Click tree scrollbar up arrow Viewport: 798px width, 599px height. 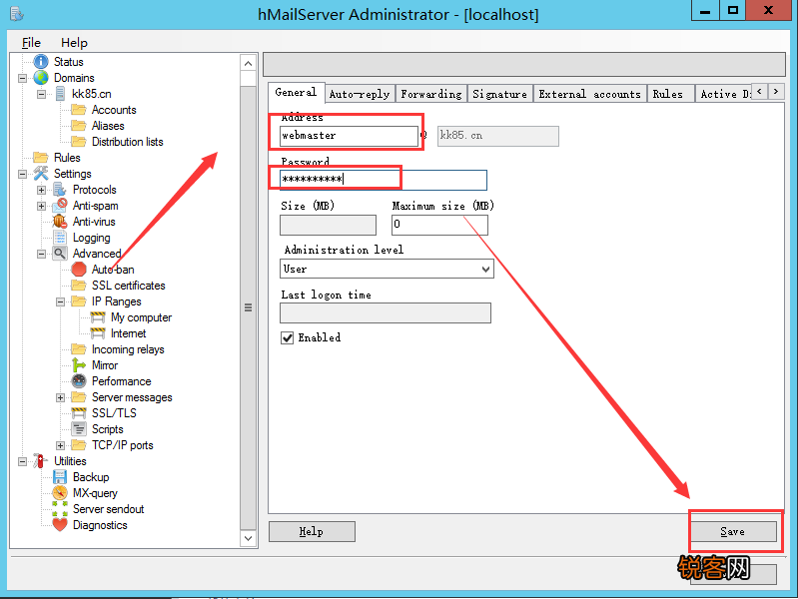click(248, 64)
